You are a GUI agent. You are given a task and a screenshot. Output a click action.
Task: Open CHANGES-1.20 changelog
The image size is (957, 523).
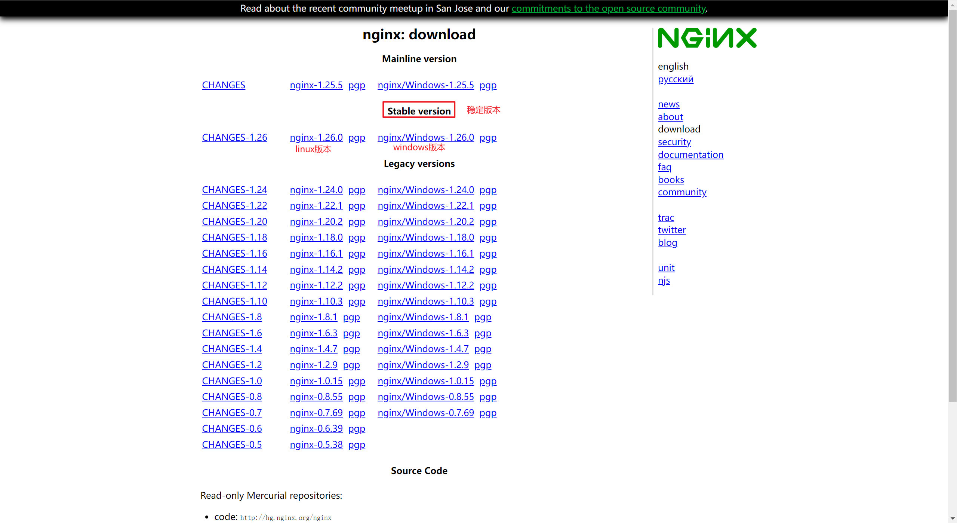[234, 221]
